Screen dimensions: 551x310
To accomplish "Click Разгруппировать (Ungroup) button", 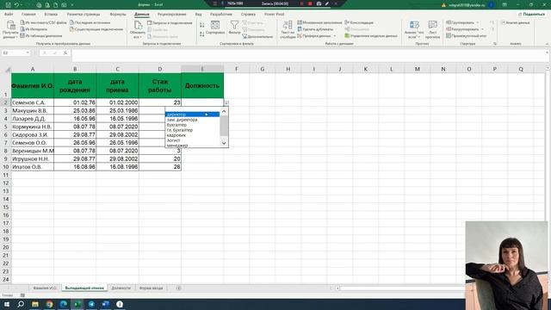I will click(x=462, y=29).
